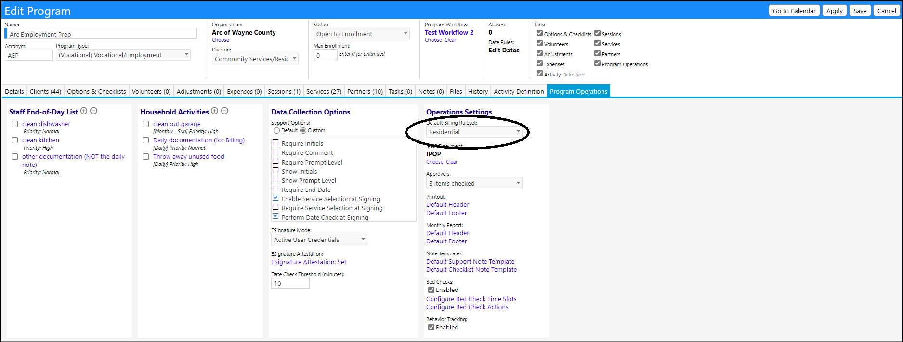This screenshot has width=903, height=342.
Task: Click Monthly Report Default Footer link
Action: click(446, 241)
